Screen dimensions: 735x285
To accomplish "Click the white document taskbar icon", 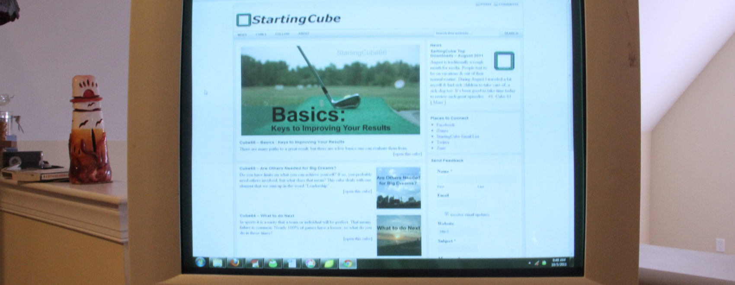I will (x=292, y=263).
